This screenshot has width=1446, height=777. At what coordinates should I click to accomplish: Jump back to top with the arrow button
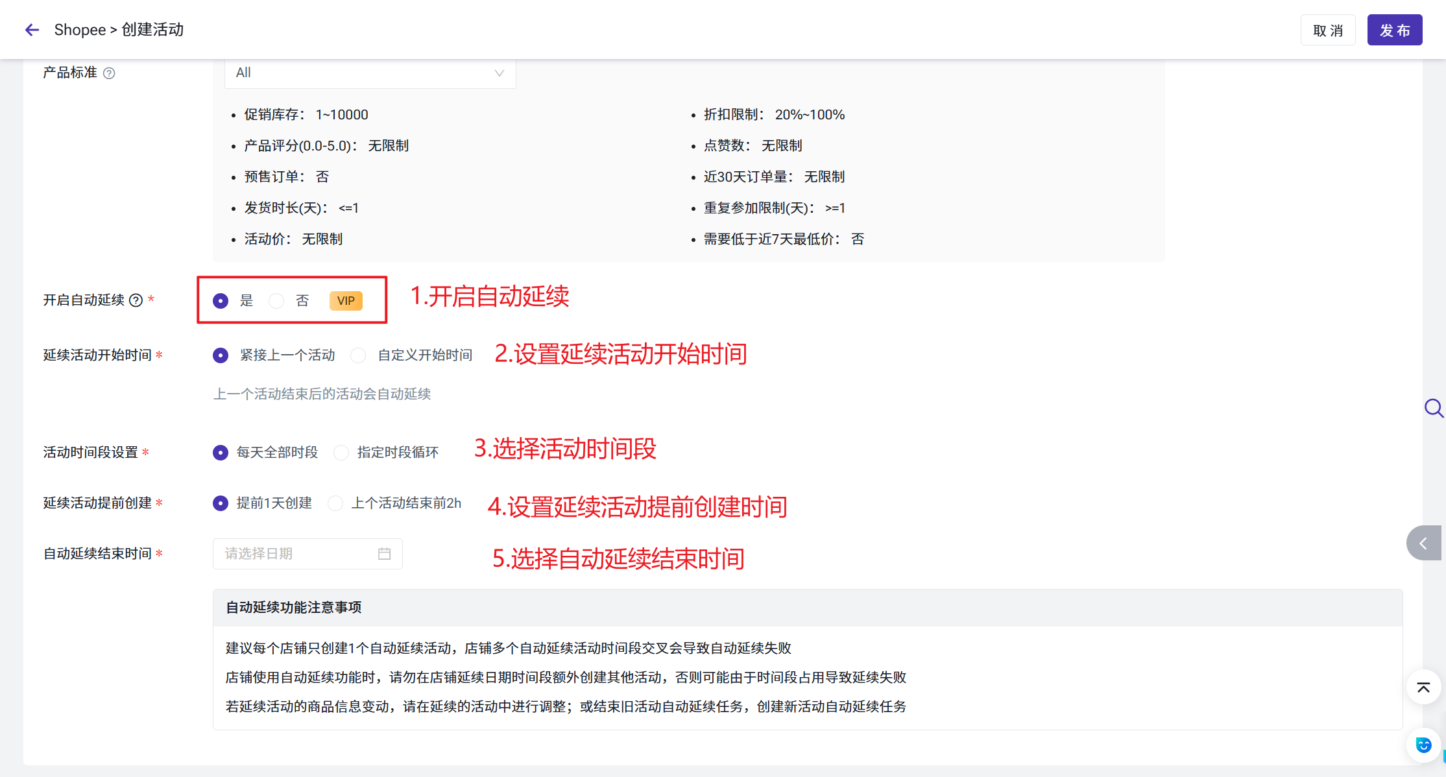point(1423,687)
